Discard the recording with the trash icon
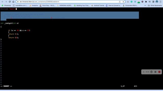The width and height of the screenshot is (163, 91). coord(152,72)
